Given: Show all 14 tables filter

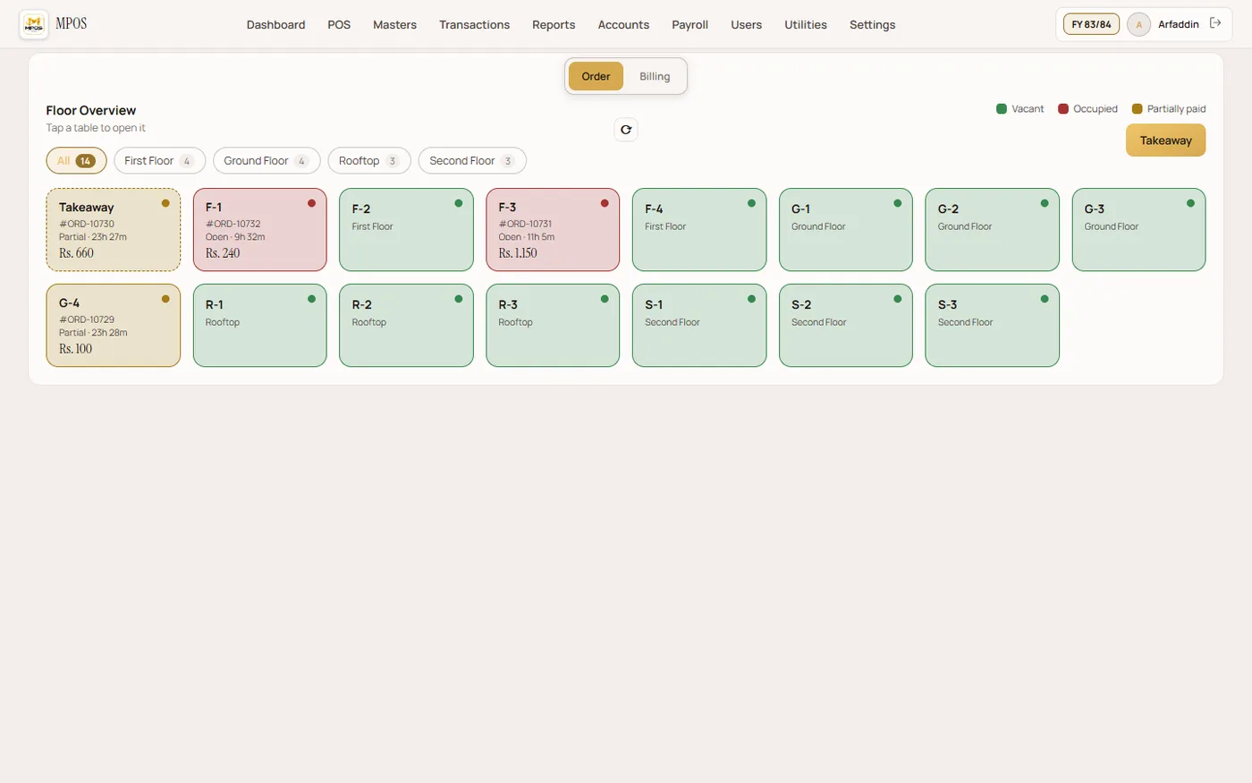Looking at the screenshot, I should click(x=76, y=161).
